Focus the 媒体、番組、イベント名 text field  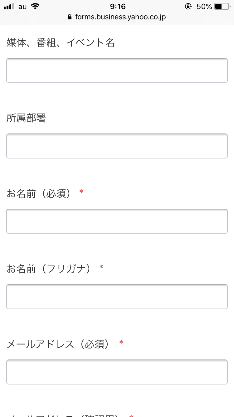click(x=117, y=70)
